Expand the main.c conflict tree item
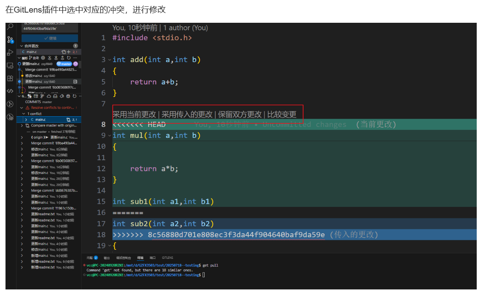483x291 pixels. pyautogui.click(x=26, y=119)
